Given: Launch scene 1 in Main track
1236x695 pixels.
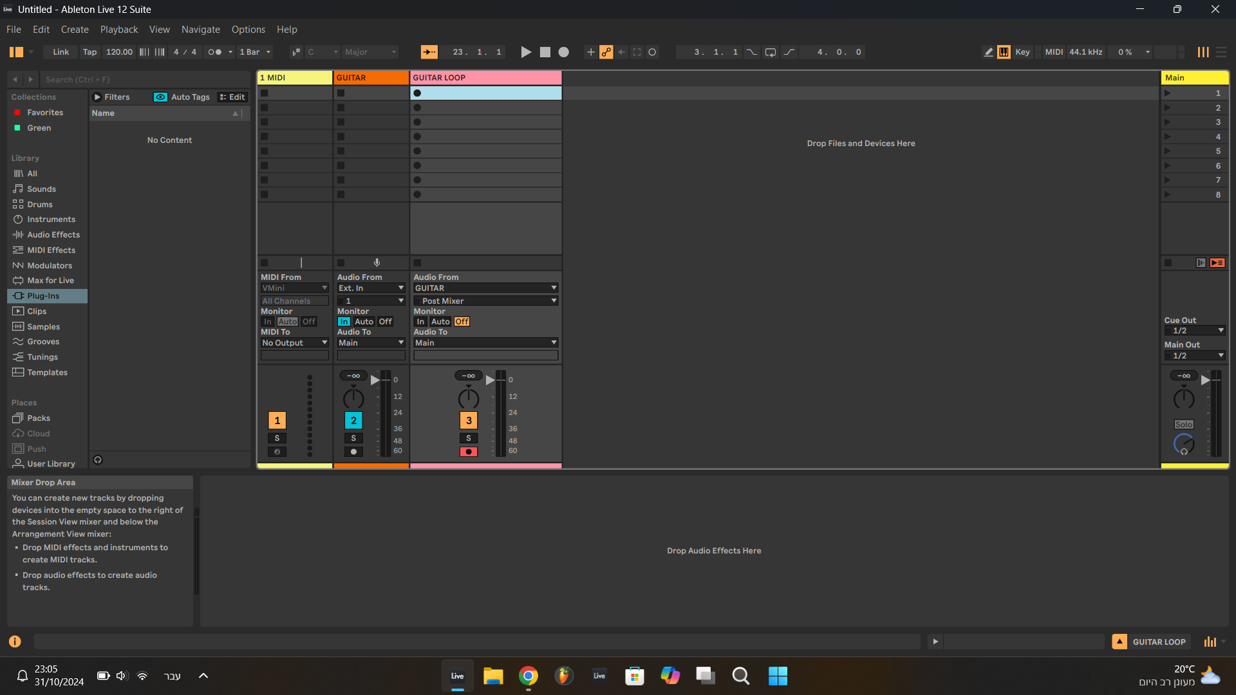Looking at the screenshot, I should click(1167, 93).
